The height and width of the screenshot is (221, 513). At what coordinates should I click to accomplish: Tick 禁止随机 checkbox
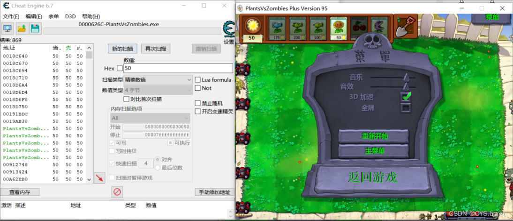pos(197,103)
